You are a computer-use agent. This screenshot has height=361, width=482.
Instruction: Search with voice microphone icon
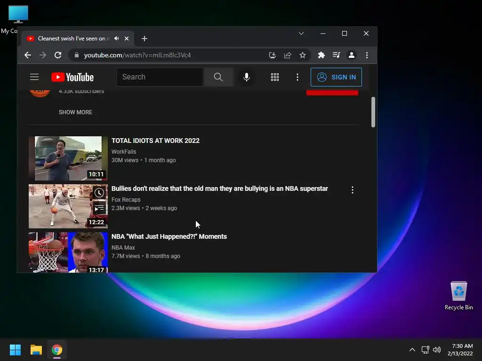[247, 77]
